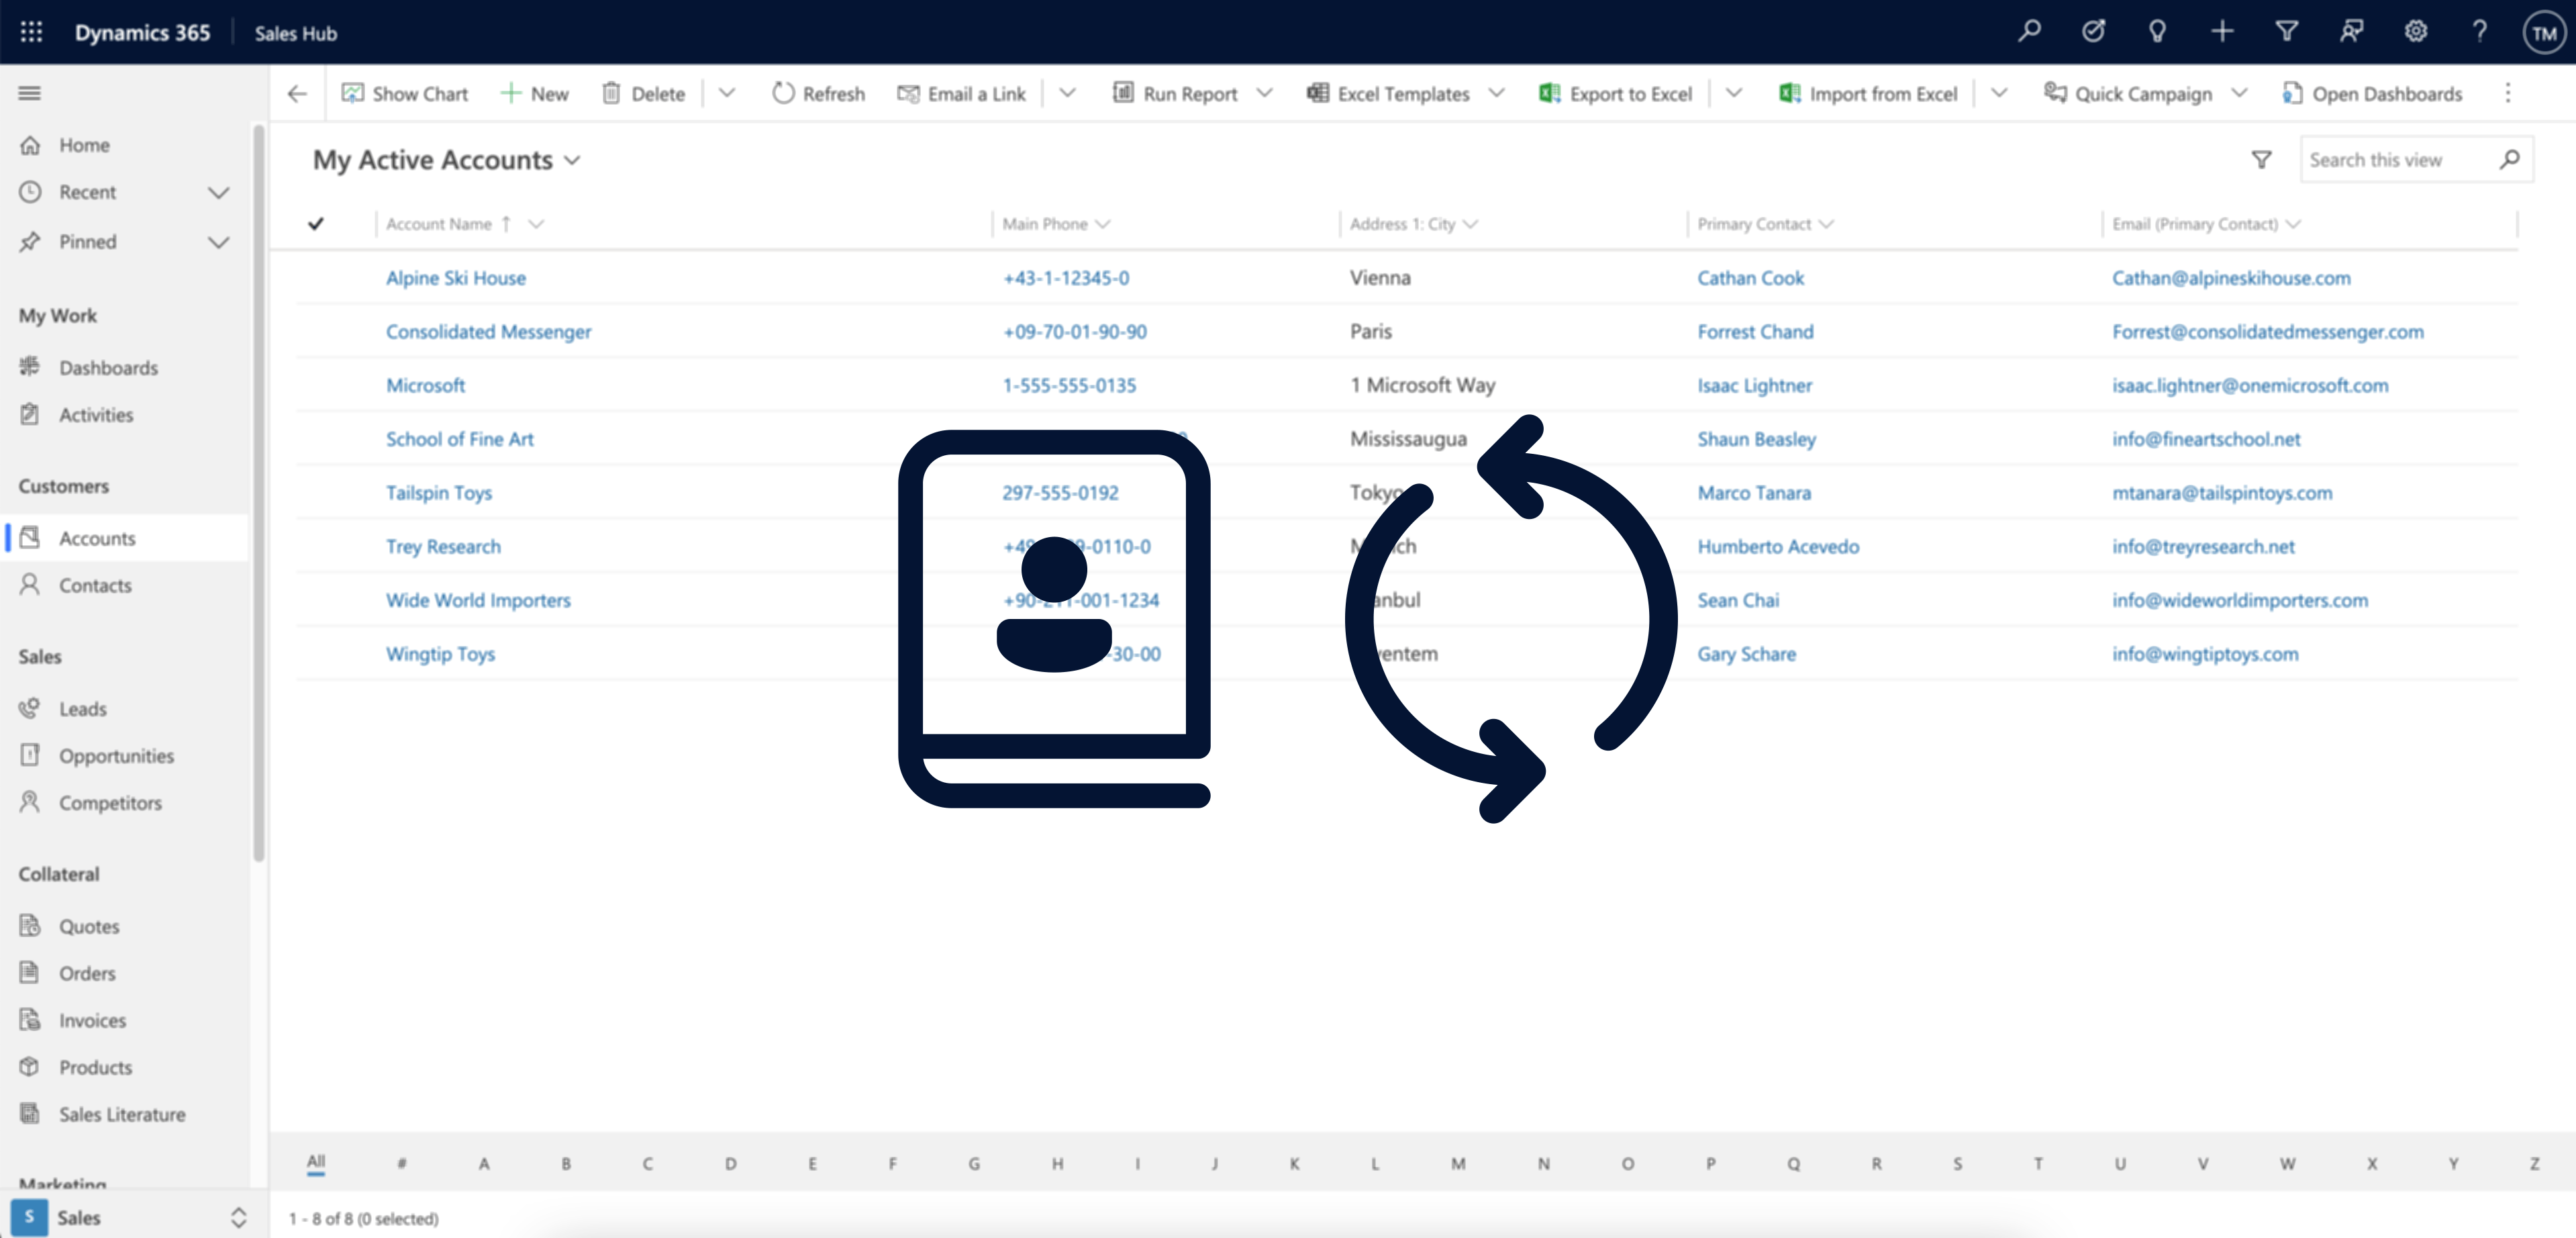Open the task flow checkmark-circle icon
The image size is (2576, 1238).
pos(2093,32)
